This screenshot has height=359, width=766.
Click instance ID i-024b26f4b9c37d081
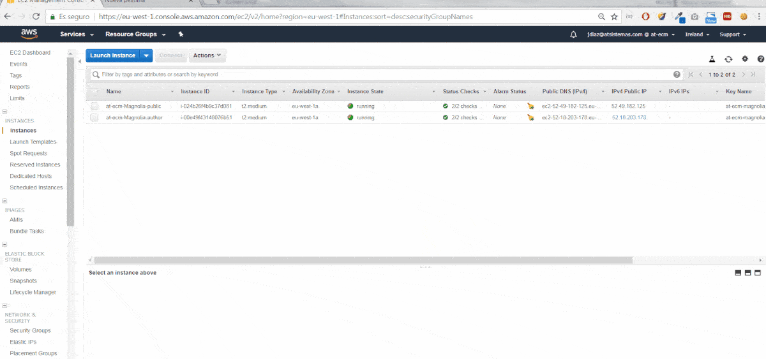pyautogui.click(x=206, y=106)
